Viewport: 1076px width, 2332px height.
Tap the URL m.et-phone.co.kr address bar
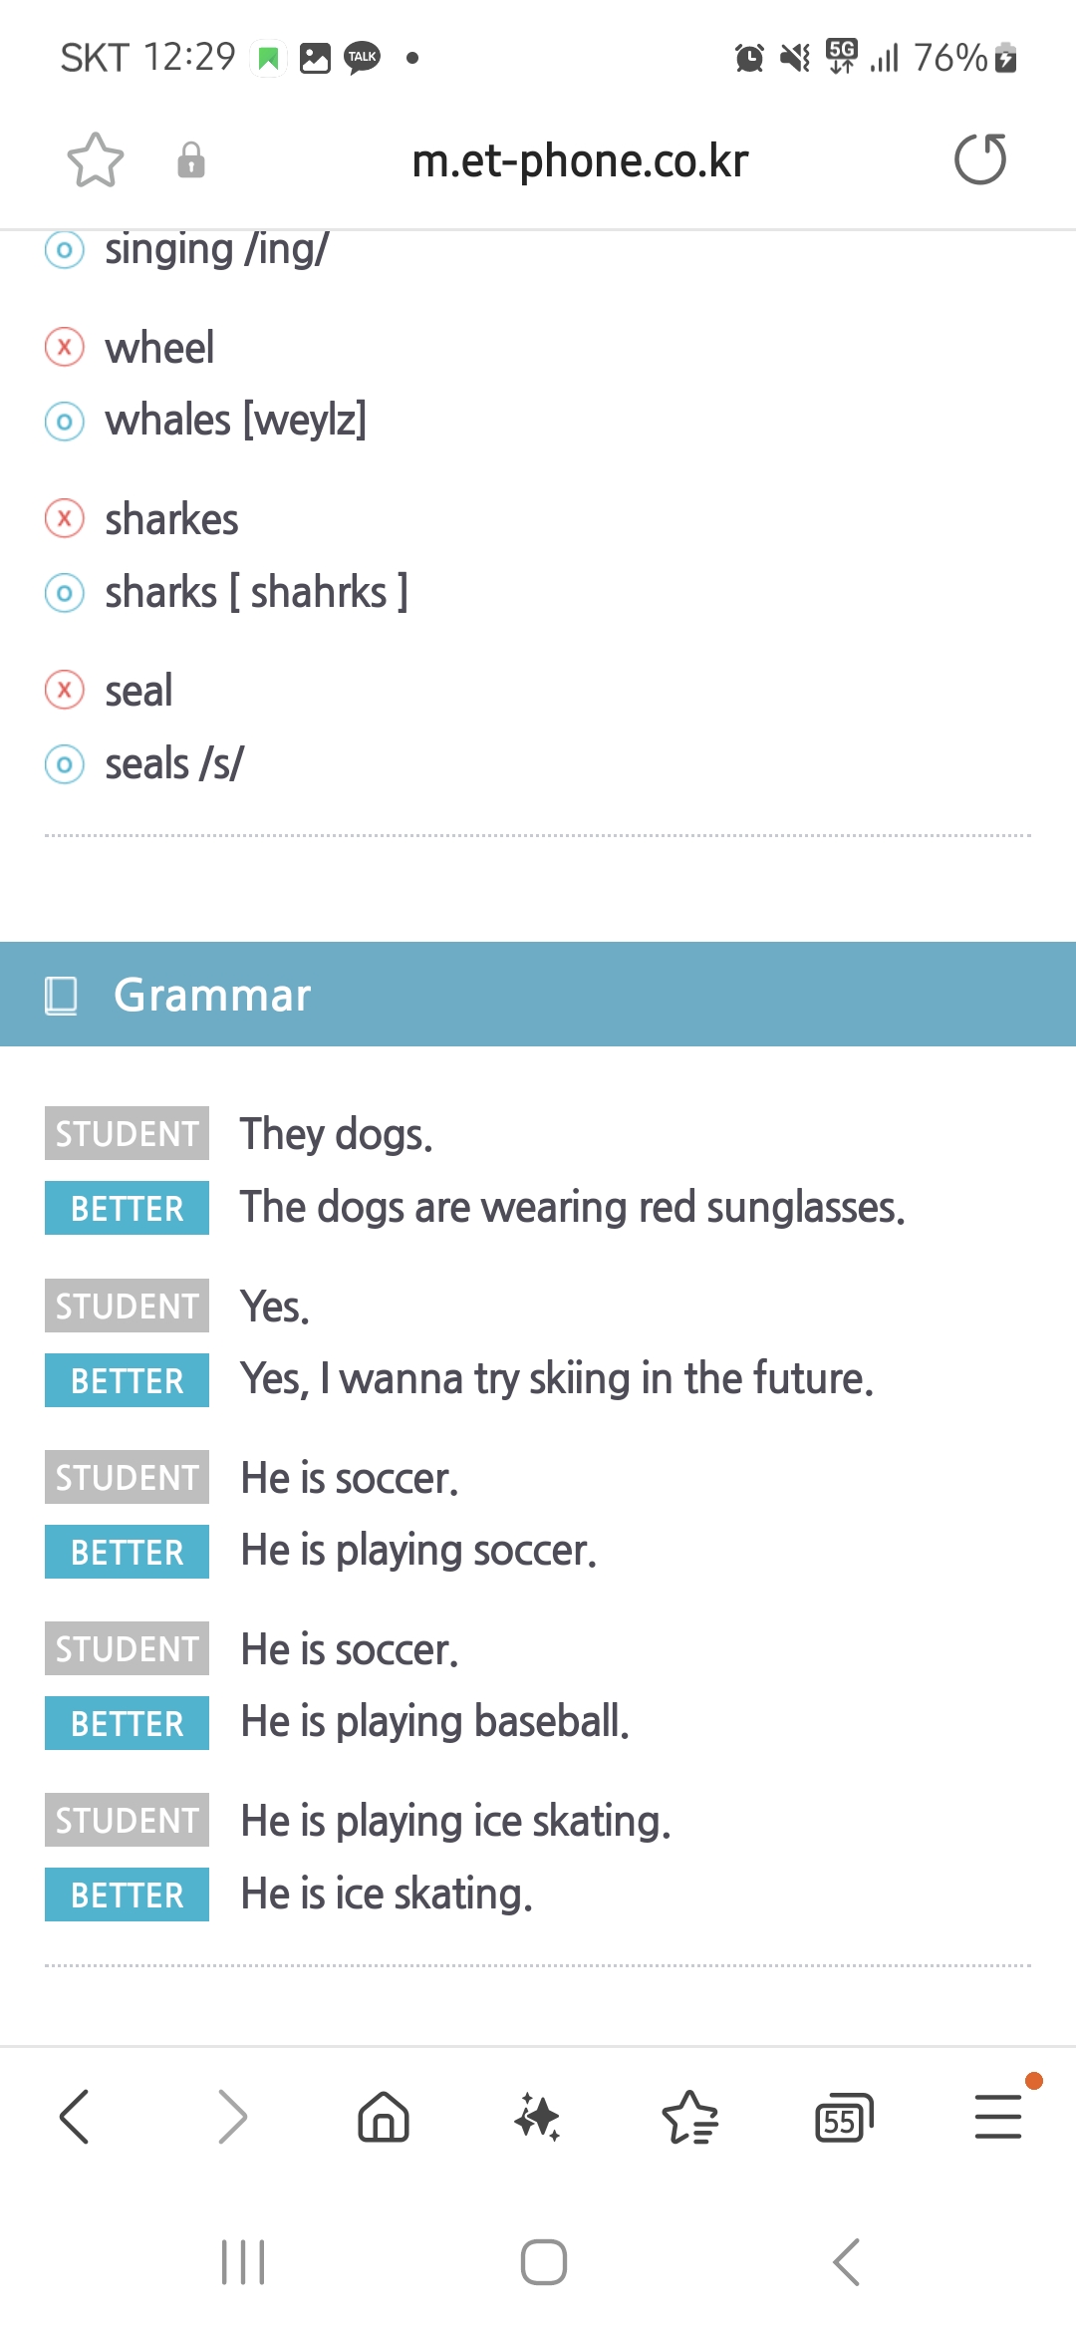click(580, 160)
